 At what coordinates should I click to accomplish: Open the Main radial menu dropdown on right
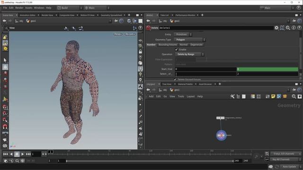click(277, 8)
